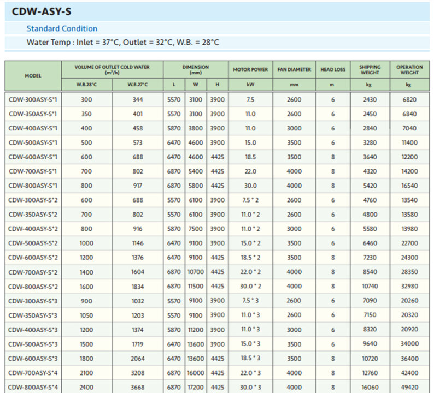Click model cell CDW-800ASY-S*4
Screen dimensions: 434x393
coord(33,387)
